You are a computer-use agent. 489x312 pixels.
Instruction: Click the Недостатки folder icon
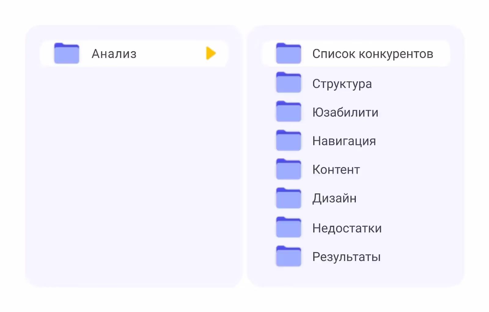tap(289, 227)
